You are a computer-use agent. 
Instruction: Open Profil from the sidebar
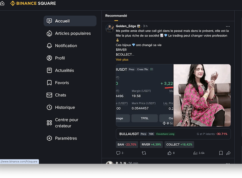[60, 58]
